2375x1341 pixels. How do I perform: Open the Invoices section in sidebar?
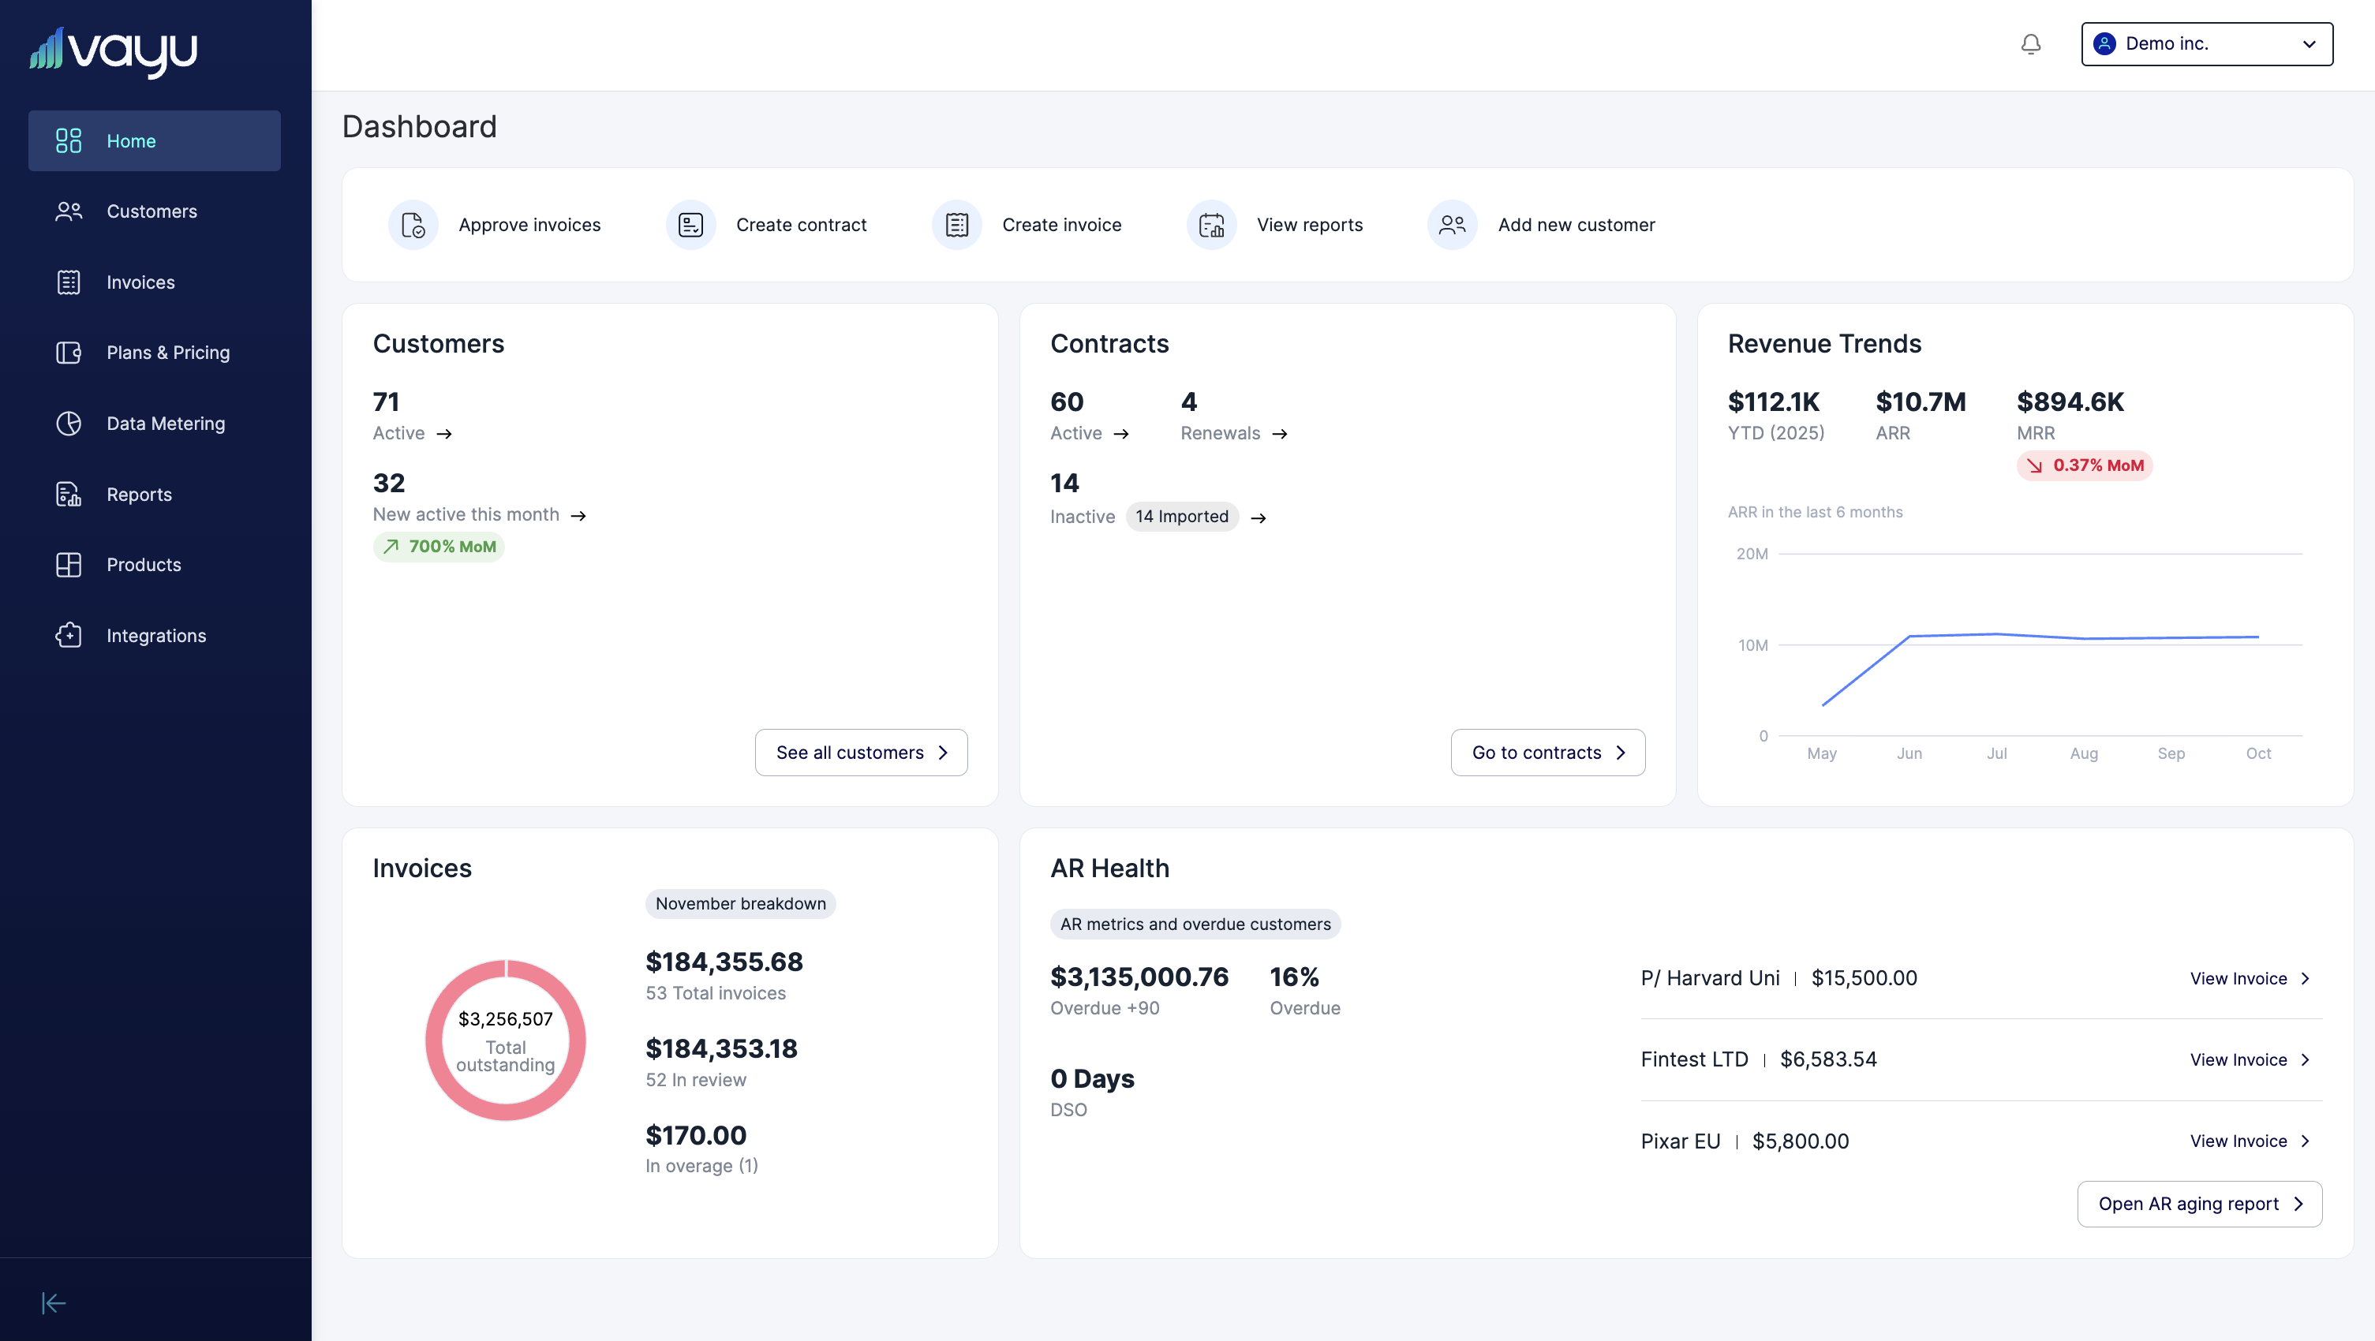pos(154,282)
